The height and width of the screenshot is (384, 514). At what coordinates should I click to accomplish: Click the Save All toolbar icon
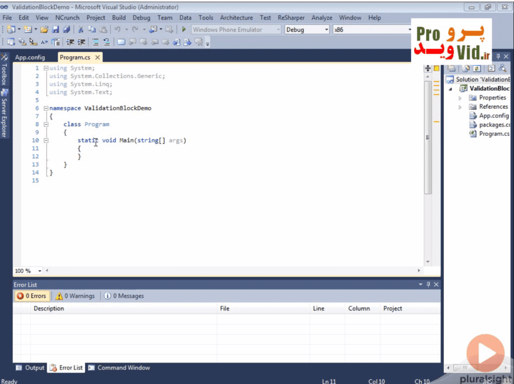66,30
